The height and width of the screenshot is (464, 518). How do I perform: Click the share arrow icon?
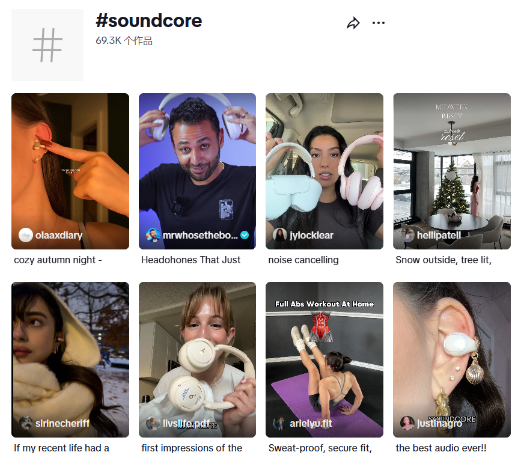coord(353,23)
